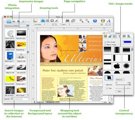Select the text box drawing tool
Image resolution: width=135 pixels, height=120 pixels.
pos(48,20)
